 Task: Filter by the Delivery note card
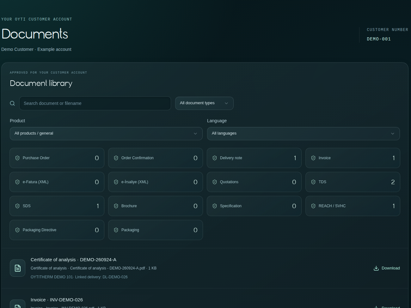click(254, 158)
